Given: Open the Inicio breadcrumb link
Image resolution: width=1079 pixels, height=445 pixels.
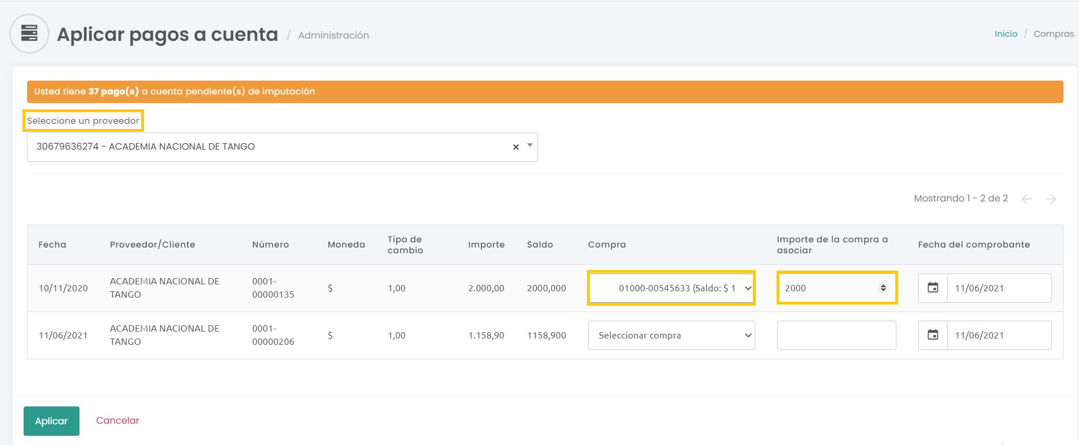Looking at the screenshot, I should 1006,34.
